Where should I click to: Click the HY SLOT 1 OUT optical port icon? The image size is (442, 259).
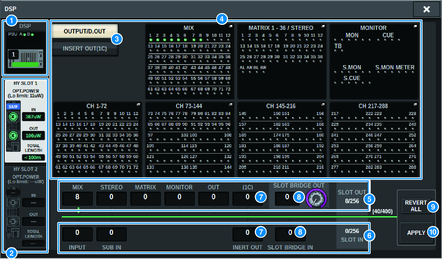coord(13,136)
